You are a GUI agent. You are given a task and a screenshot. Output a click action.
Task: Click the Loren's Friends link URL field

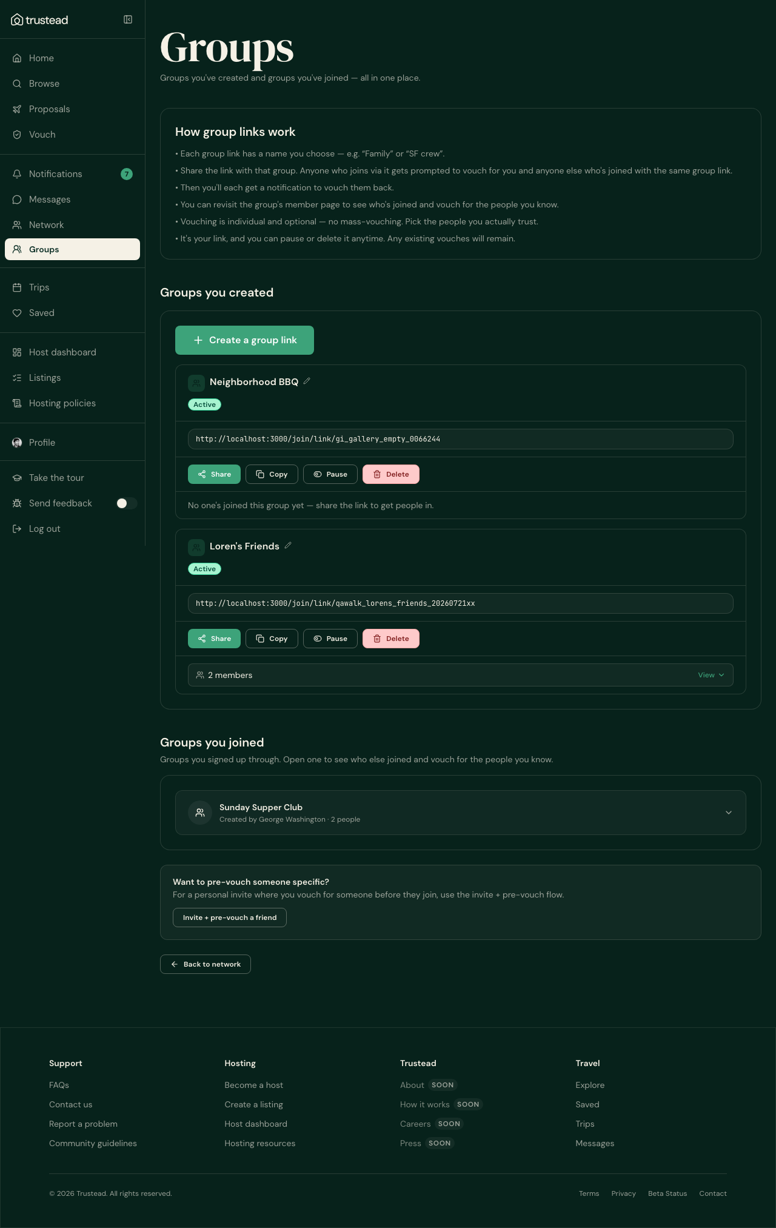461,603
